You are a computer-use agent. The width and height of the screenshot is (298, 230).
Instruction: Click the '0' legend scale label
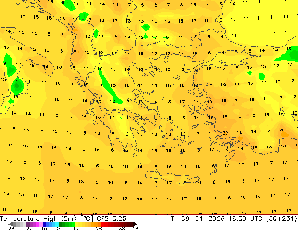[x=58, y=228]
